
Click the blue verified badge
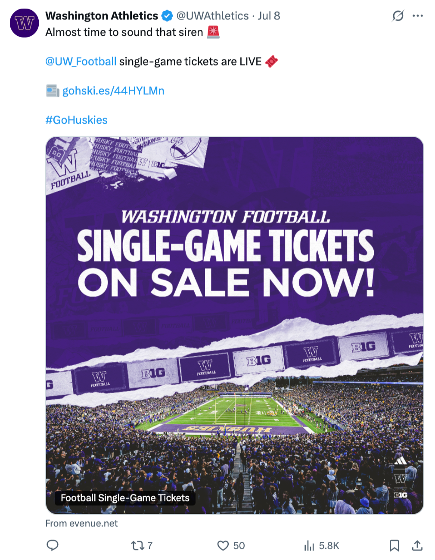(167, 16)
